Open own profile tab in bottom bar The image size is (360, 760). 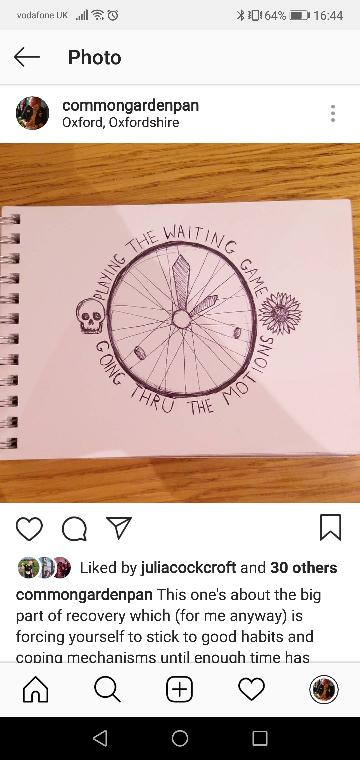(324, 689)
